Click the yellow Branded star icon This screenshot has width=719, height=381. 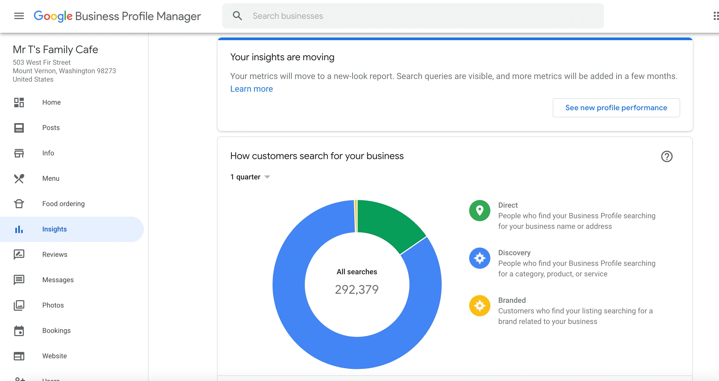(480, 306)
